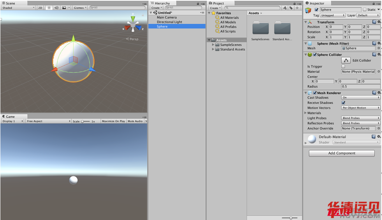Toggle scene audio speaker icon

pos(56,8)
